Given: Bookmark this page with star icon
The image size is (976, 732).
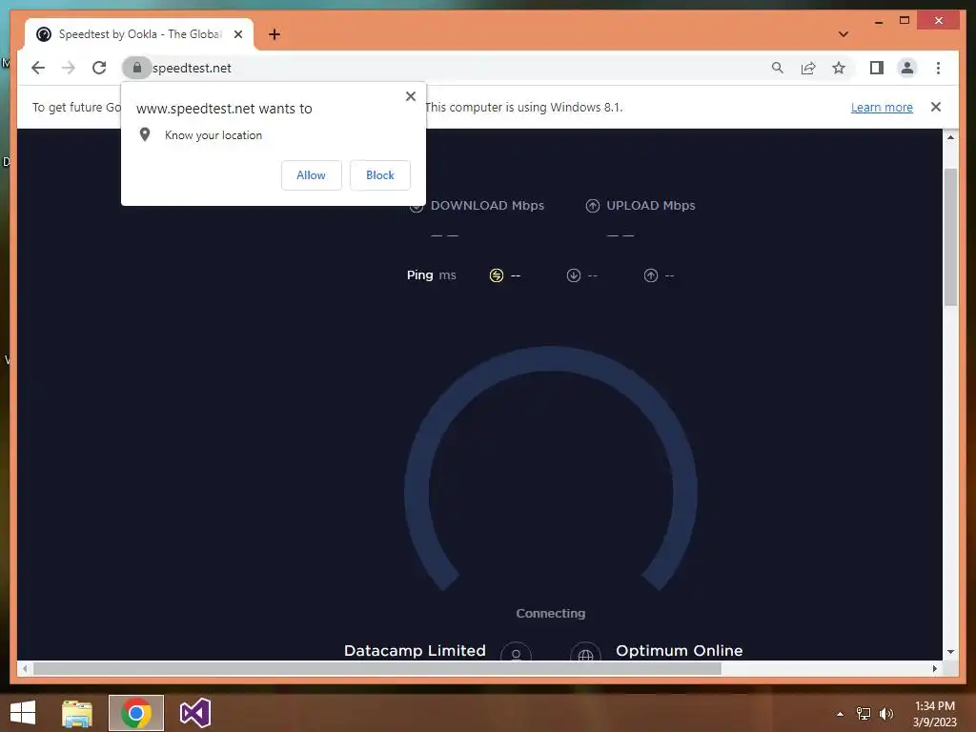Looking at the screenshot, I should click(839, 68).
